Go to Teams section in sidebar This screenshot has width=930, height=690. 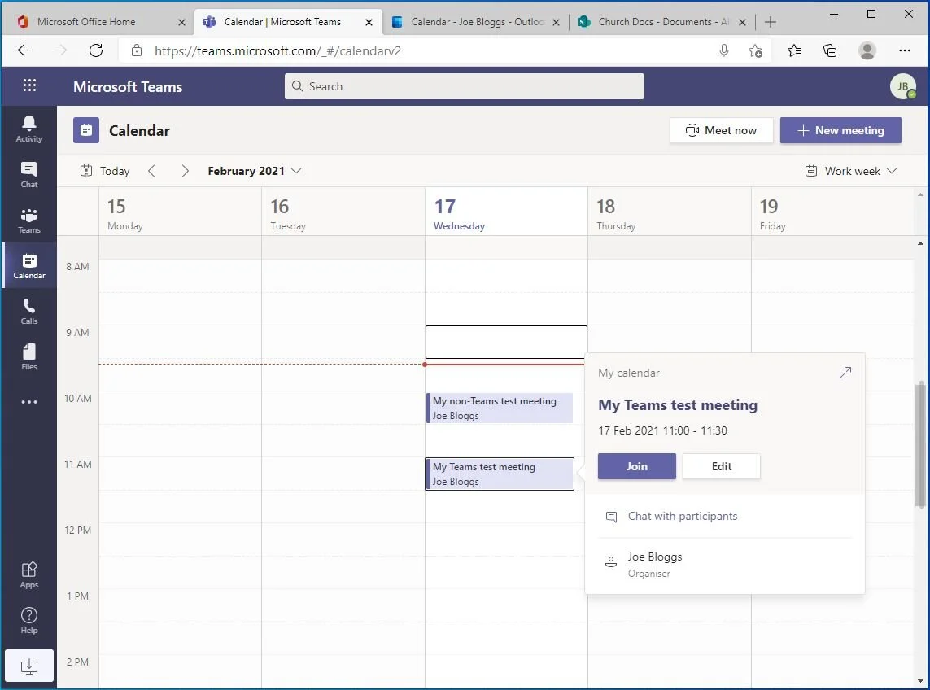pos(29,221)
